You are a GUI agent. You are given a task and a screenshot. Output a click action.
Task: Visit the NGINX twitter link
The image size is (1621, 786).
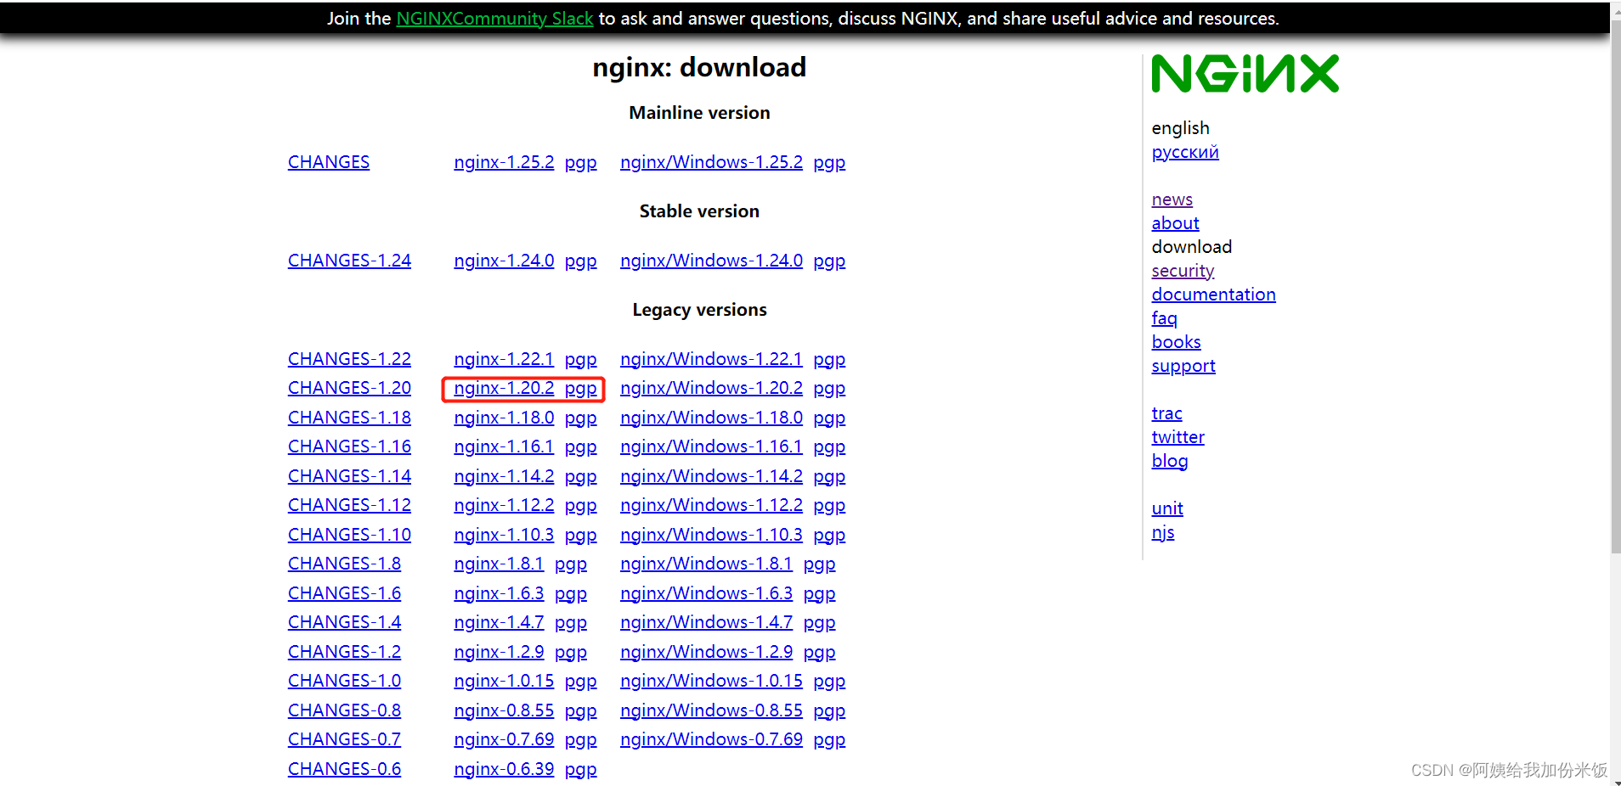pos(1178,436)
